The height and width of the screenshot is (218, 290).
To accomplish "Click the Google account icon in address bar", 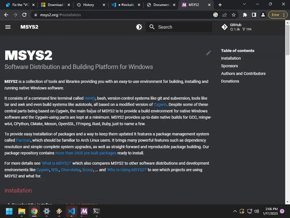I will (x=216, y=15).
